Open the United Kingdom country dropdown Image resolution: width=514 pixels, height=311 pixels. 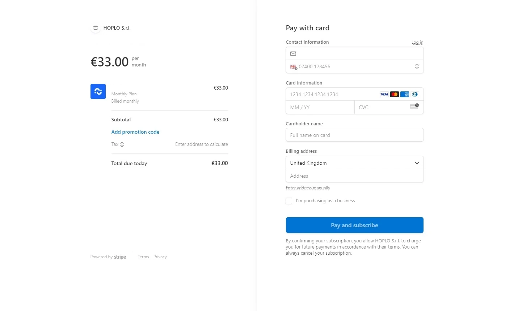354,163
